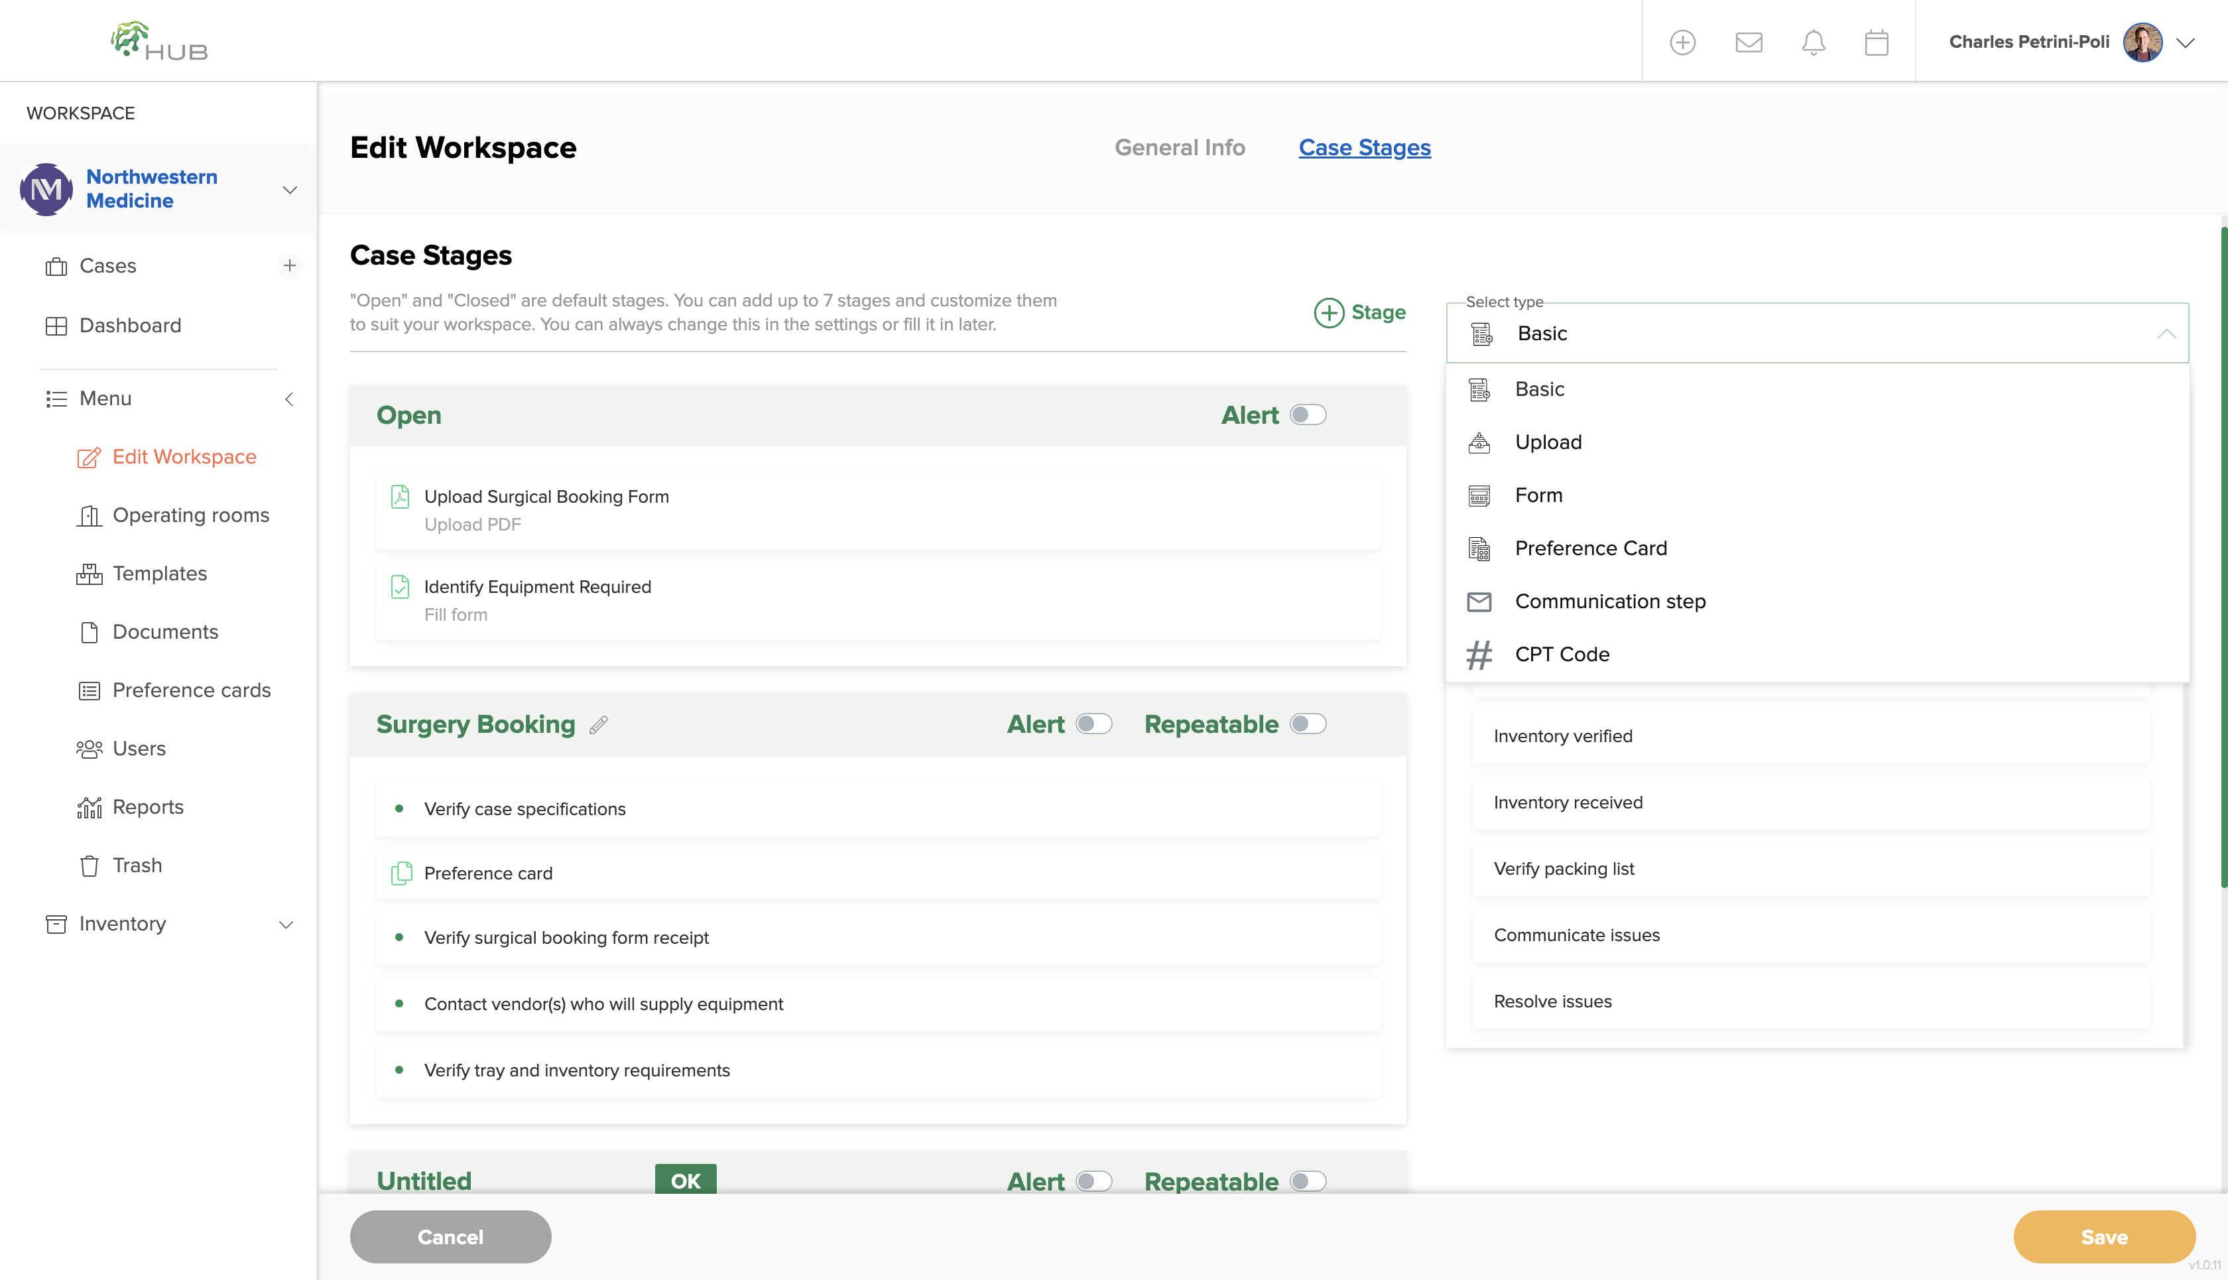Click the Trash icon in sidebar

coord(89,866)
